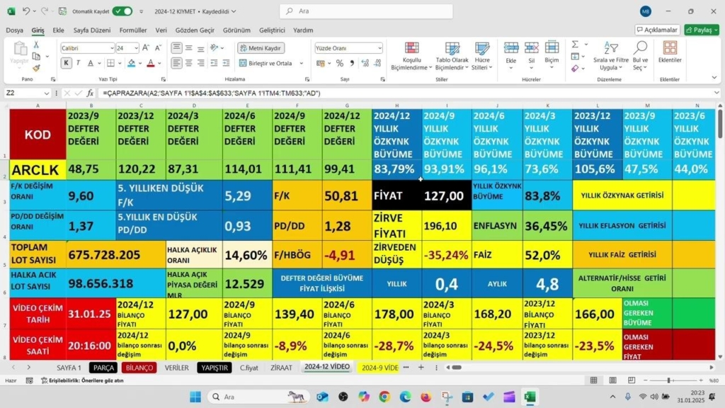Click the Biçim cells icon

click(552, 47)
